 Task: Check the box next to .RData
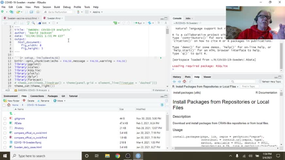(x=5, y=123)
